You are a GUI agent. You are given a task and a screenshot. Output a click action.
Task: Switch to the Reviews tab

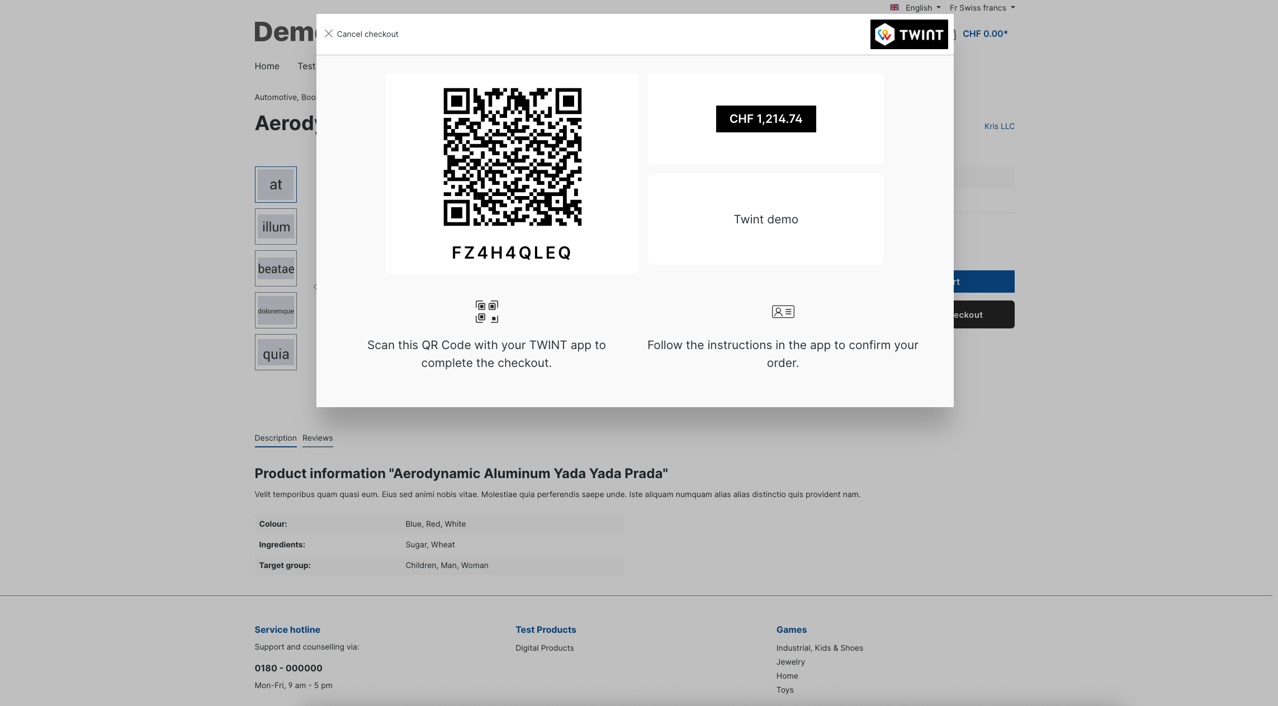point(318,438)
